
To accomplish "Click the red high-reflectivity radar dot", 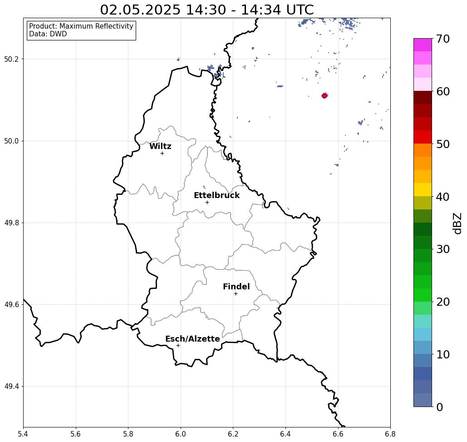I will click(x=324, y=96).
